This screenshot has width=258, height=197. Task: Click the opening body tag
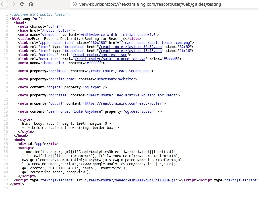(x=20, y=140)
